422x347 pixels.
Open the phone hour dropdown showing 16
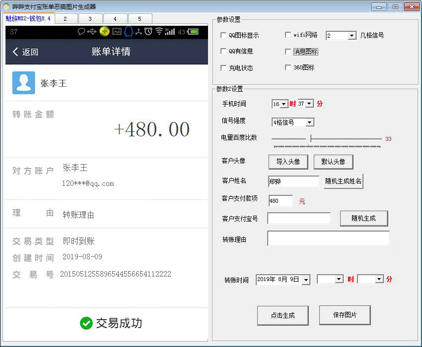pos(283,104)
